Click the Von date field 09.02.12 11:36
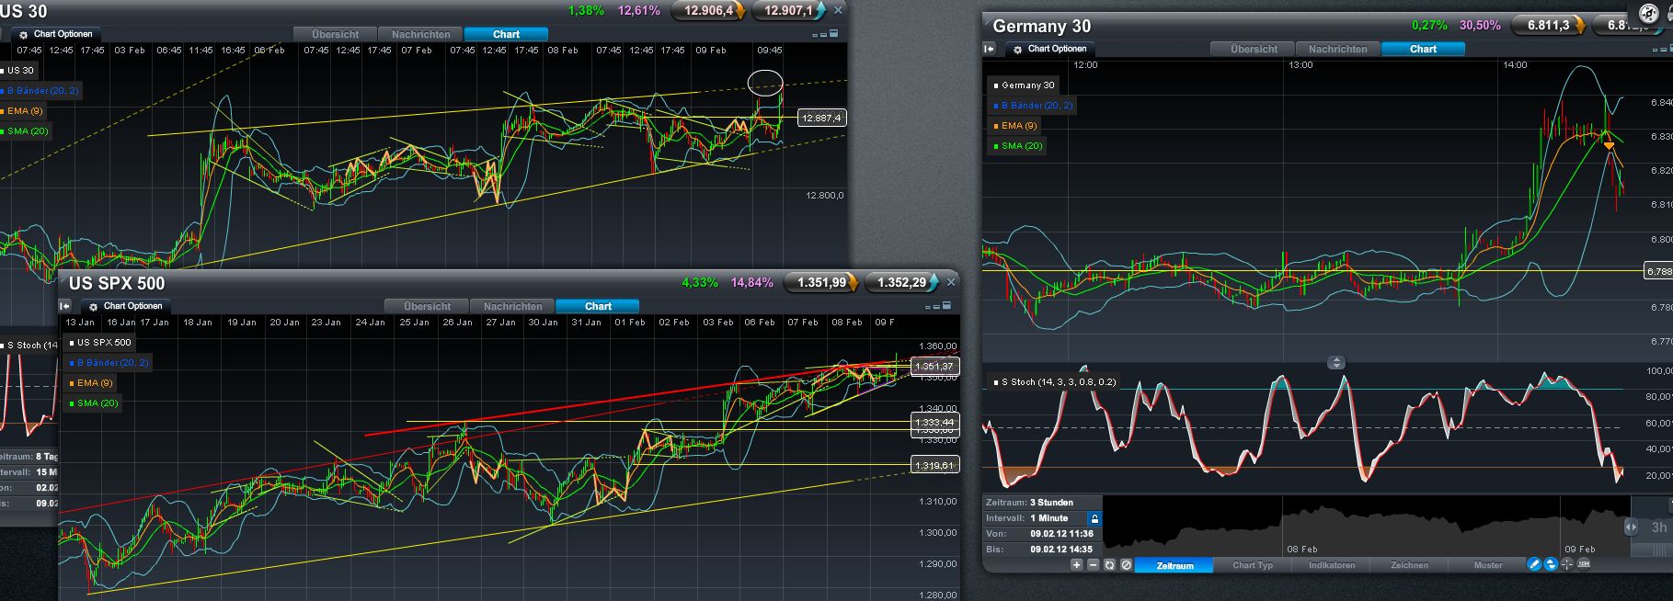 (x=1061, y=534)
